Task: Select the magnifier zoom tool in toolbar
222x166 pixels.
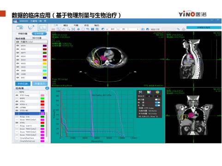Action: [68, 29]
